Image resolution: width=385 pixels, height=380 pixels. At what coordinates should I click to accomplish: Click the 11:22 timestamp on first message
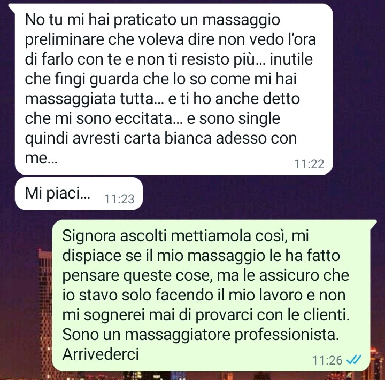[309, 164]
